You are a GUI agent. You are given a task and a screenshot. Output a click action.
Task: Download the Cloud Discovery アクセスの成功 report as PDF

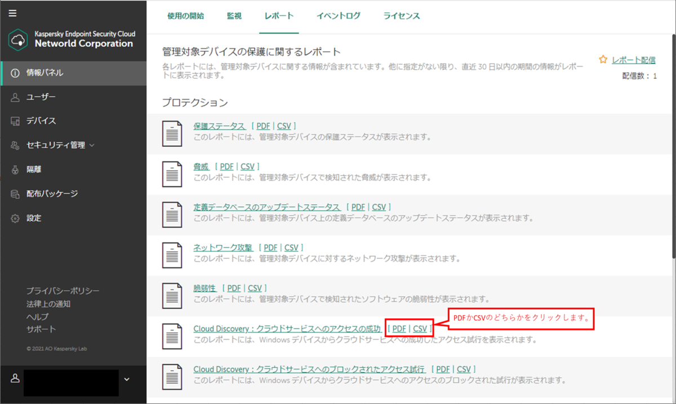pyautogui.click(x=398, y=328)
